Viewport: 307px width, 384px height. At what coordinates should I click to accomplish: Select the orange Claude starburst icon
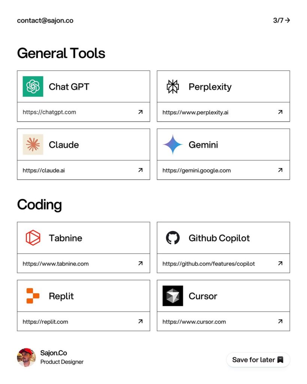click(33, 144)
